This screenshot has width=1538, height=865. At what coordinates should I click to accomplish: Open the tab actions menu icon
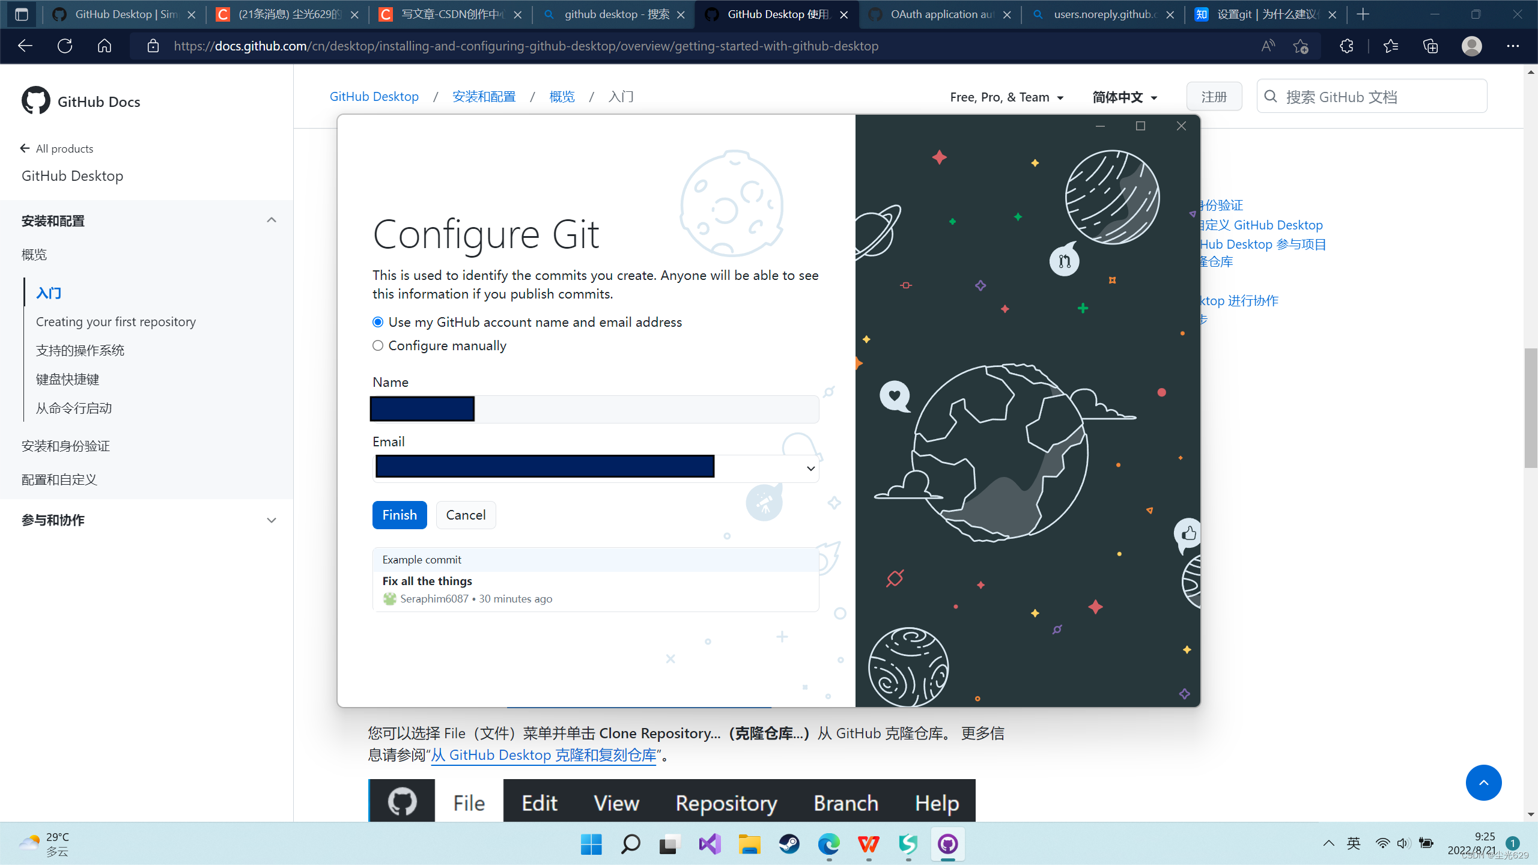pyautogui.click(x=22, y=14)
